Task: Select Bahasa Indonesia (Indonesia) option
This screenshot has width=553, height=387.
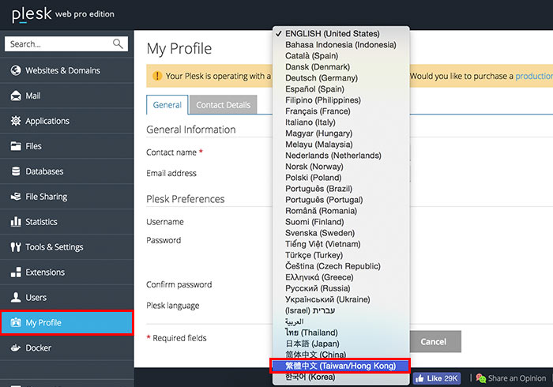Action: 340,45
